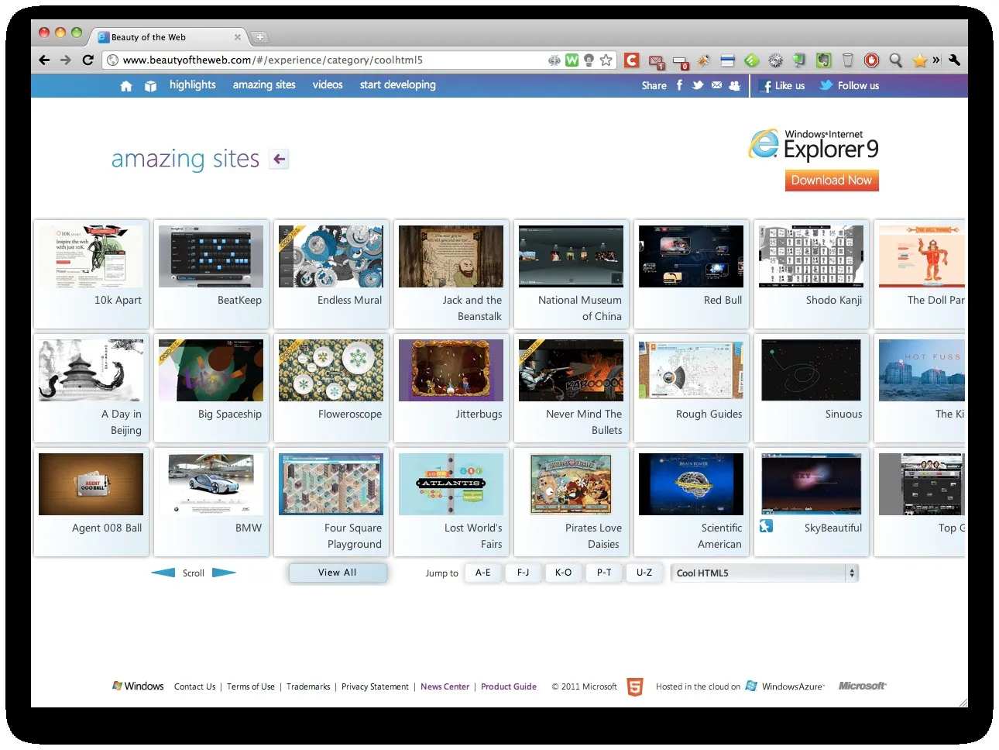The image size is (999, 750).
Task: Share by email envelope icon
Action: 716,85
